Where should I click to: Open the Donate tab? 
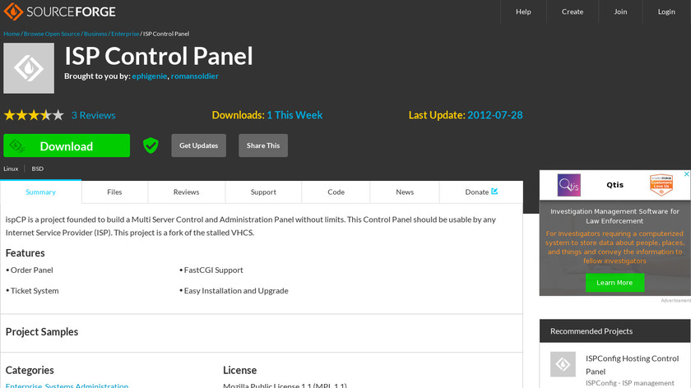(x=481, y=192)
